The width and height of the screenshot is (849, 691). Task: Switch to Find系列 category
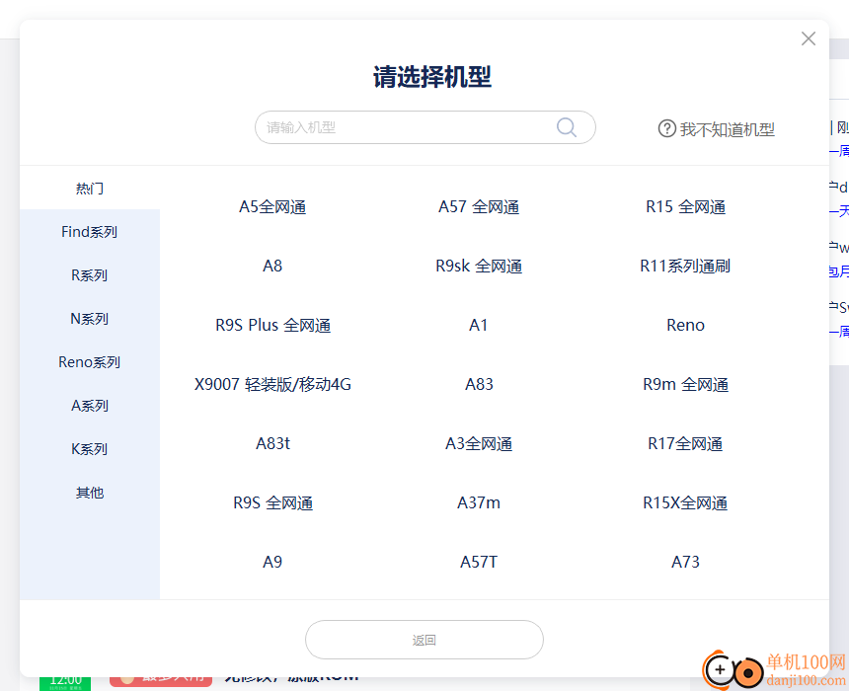pos(90,232)
